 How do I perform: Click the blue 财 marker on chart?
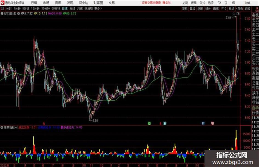pos(203,123)
